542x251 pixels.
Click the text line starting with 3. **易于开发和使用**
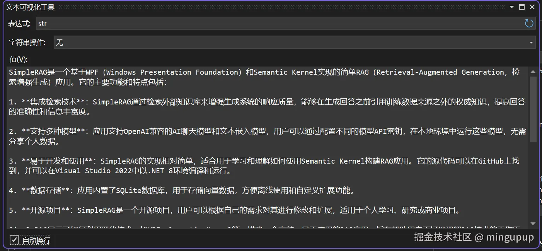point(264,161)
